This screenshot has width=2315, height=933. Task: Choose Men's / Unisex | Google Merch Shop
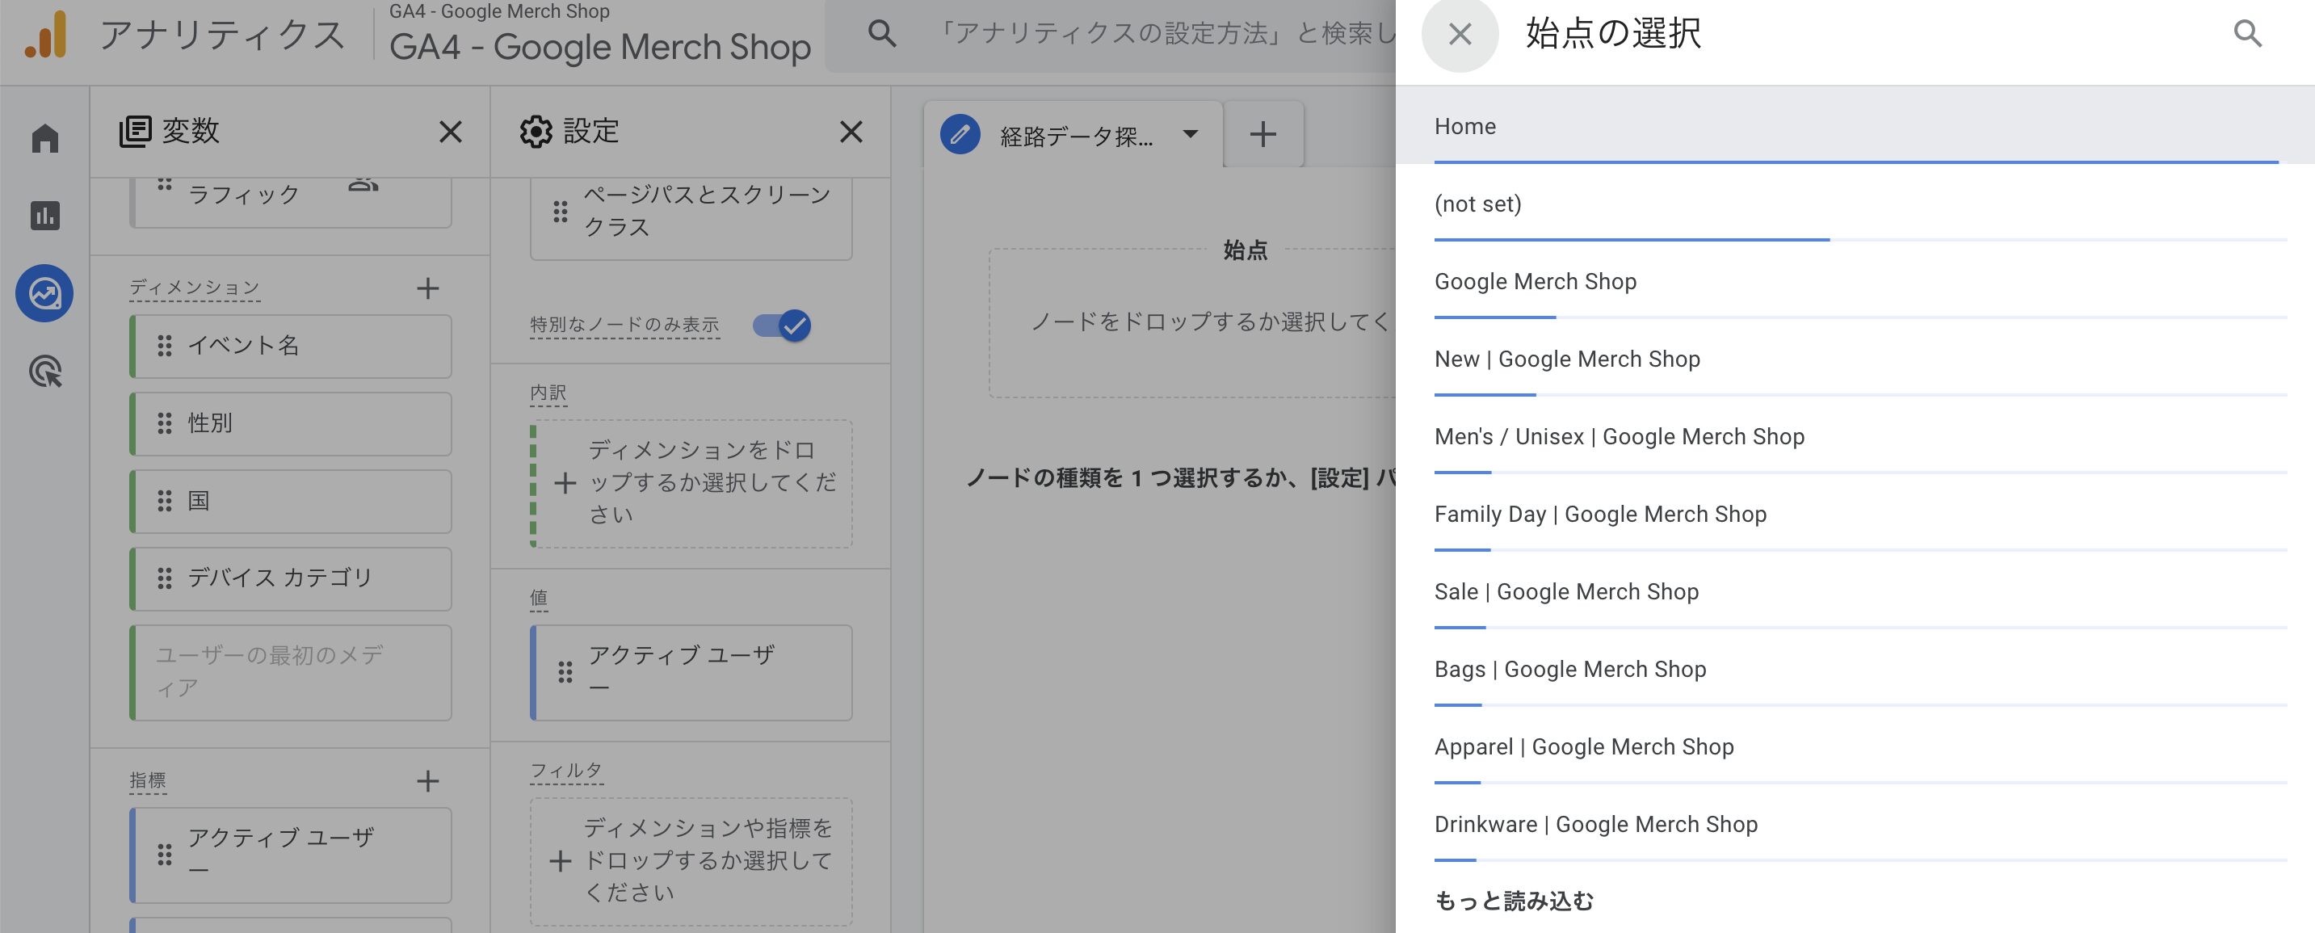point(1855,436)
